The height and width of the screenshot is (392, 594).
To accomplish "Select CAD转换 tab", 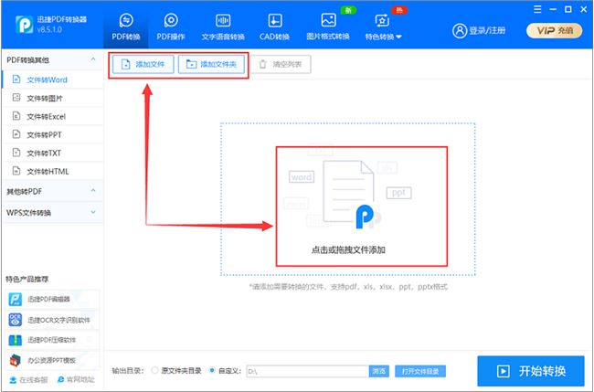I will click(x=274, y=26).
